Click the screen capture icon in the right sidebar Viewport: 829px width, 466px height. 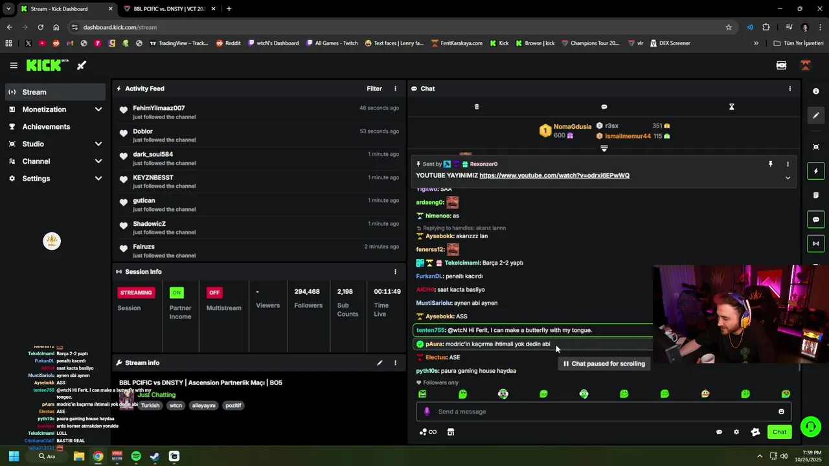point(816,147)
